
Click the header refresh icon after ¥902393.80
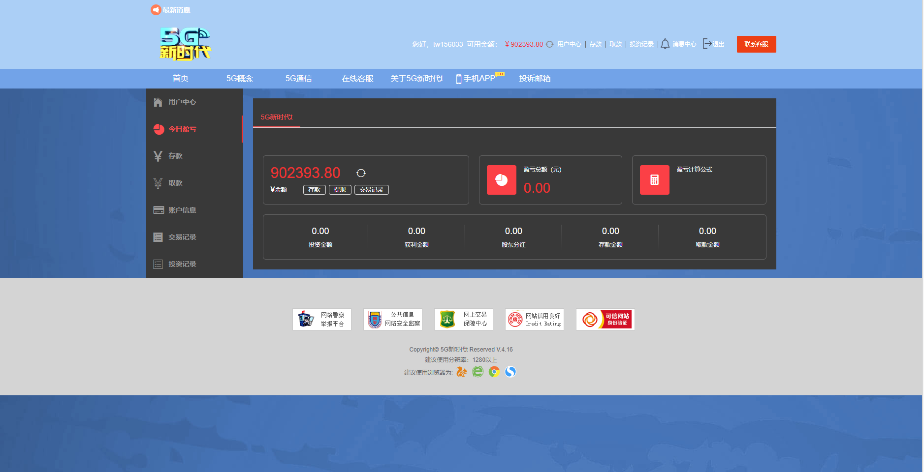[550, 44]
